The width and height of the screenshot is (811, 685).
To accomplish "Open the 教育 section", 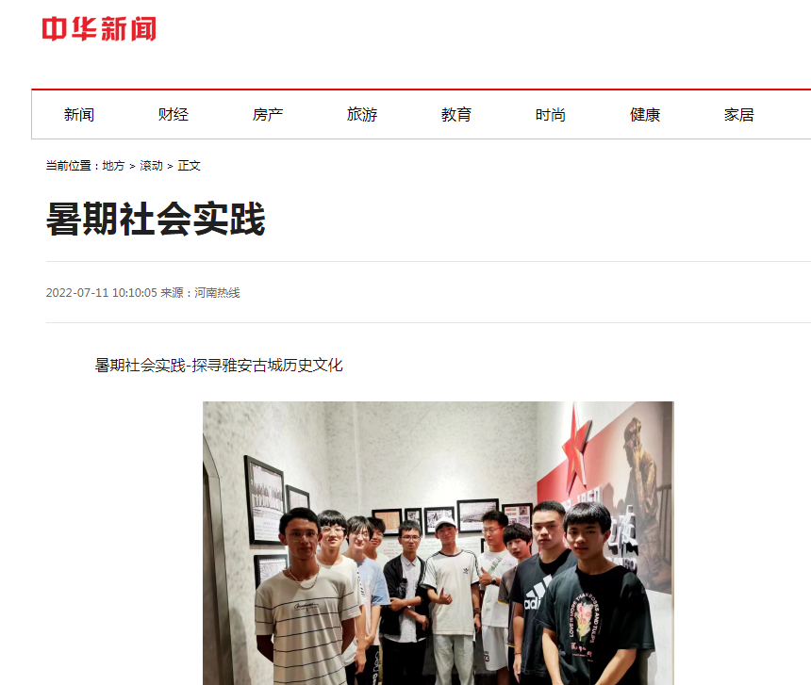I will pos(456,115).
